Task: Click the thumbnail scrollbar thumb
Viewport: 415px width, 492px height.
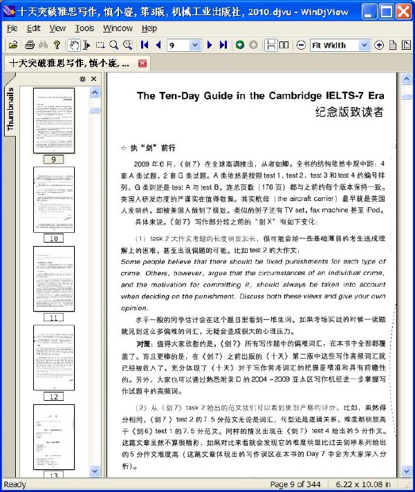Action: click(x=95, y=110)
